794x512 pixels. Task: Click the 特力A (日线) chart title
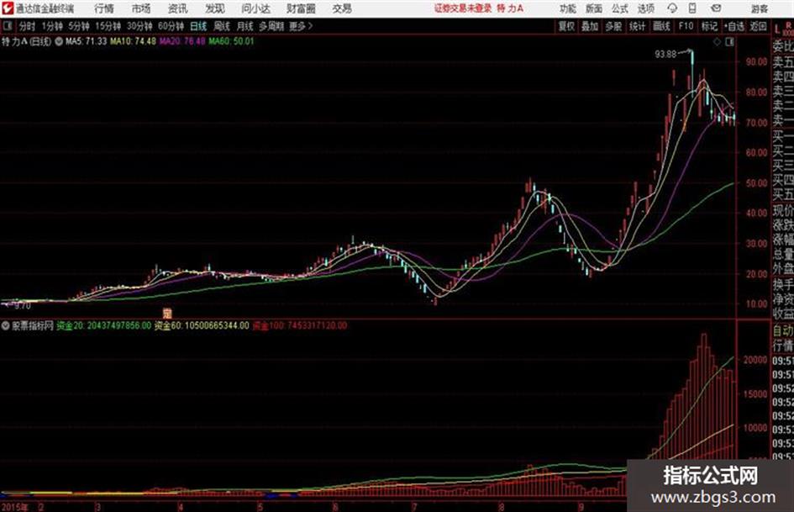pos(26,41)
